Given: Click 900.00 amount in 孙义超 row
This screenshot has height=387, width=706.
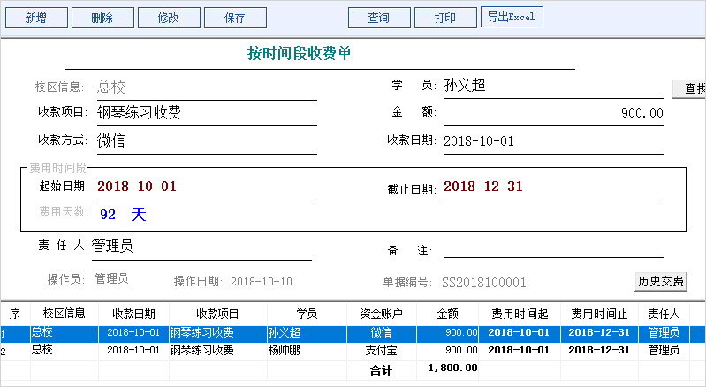Looking at the screenshot, I should (x=448, y=333).
